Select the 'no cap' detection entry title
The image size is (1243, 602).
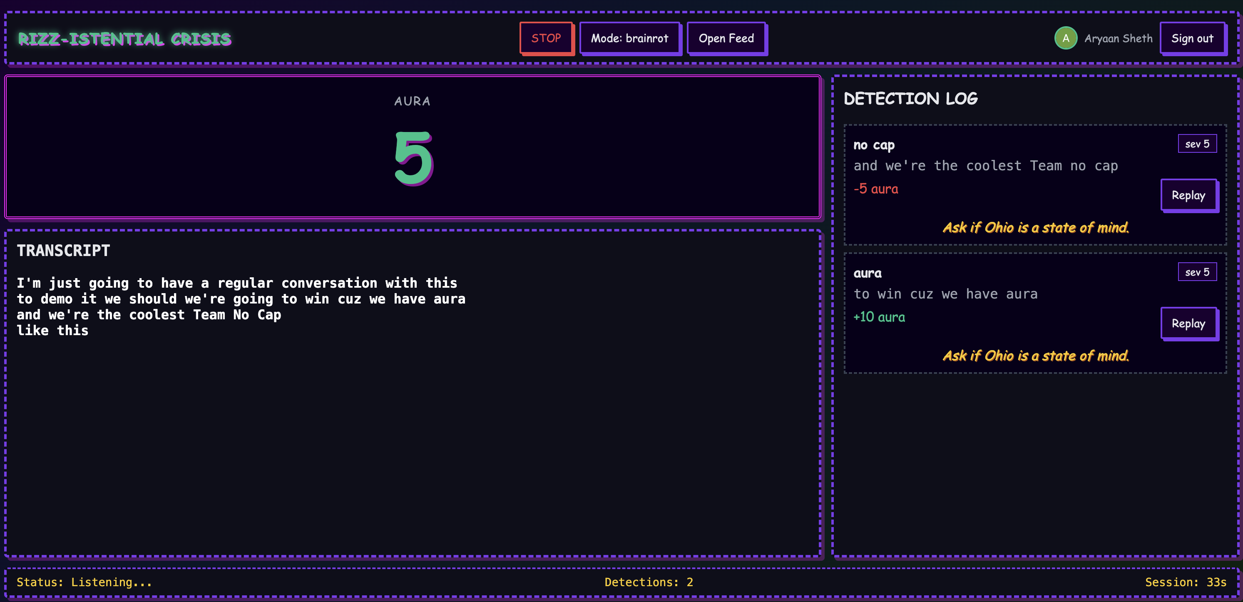(x=873, y=145)
